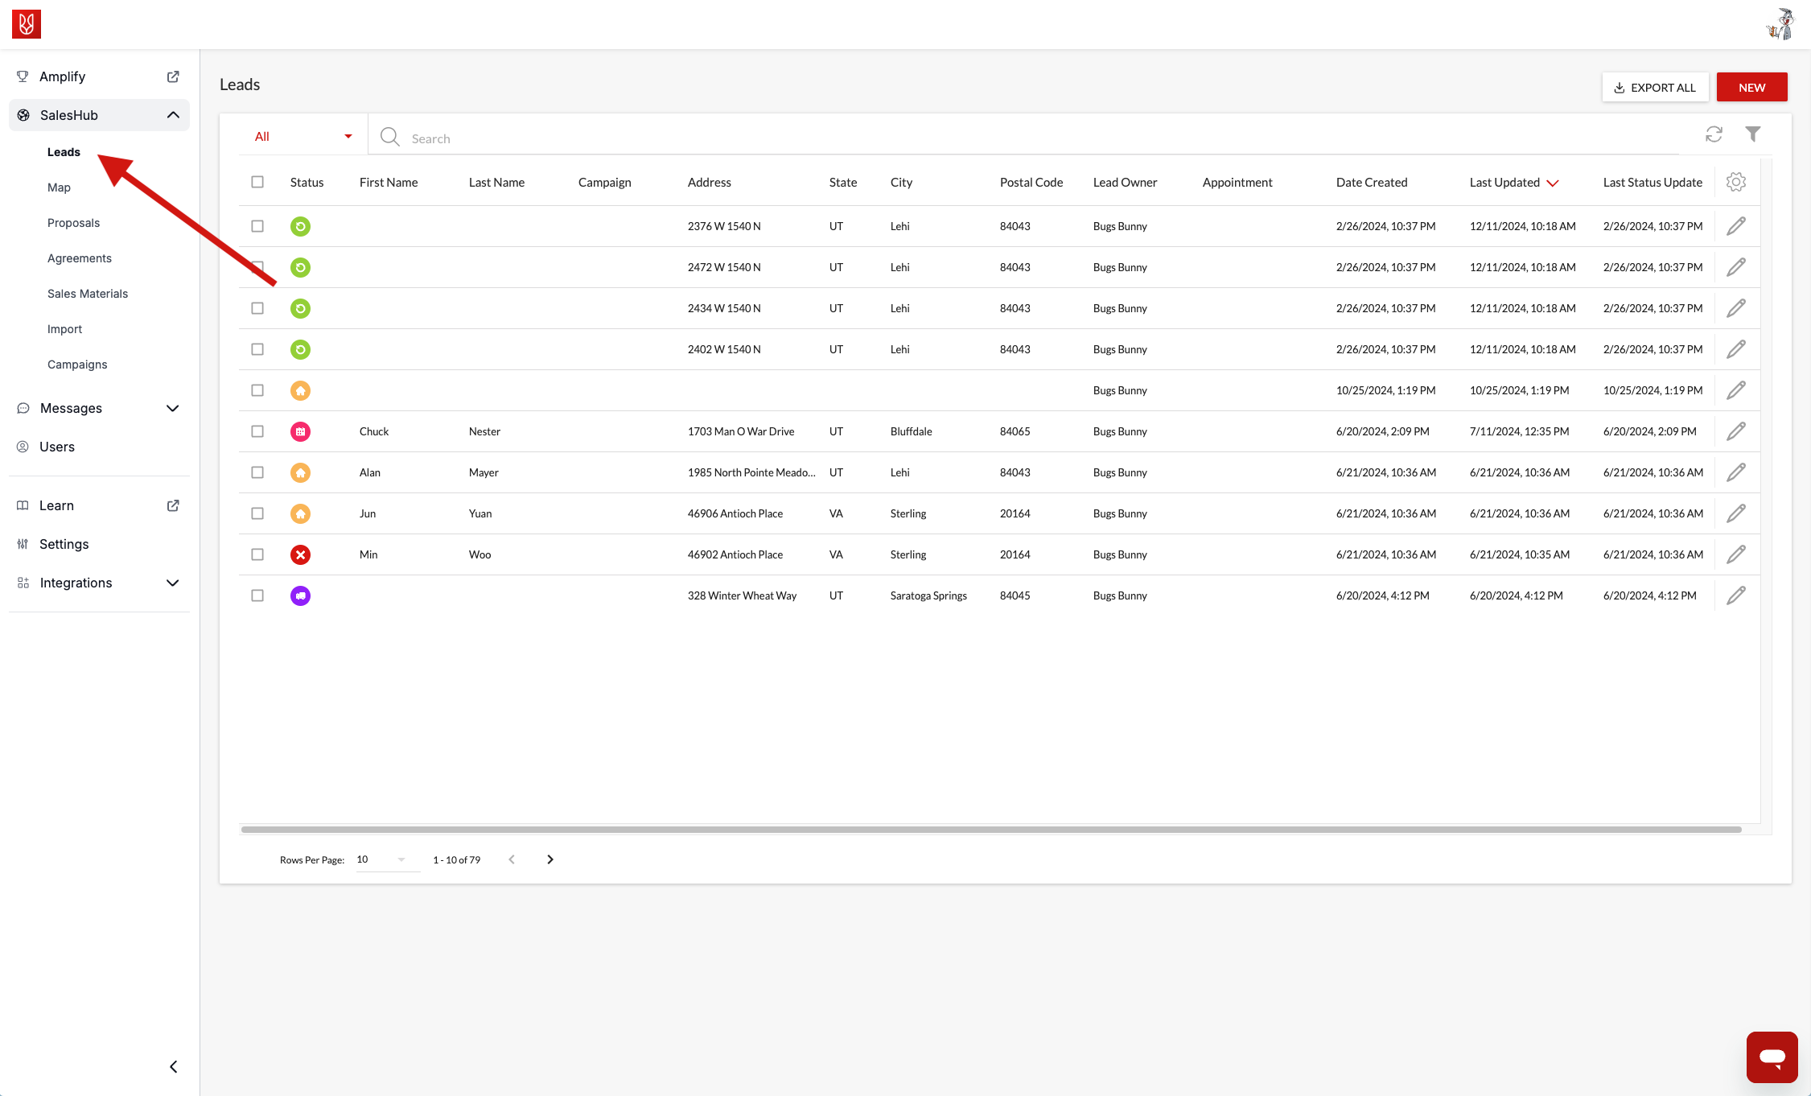Click the red NEW button
The width and height of the screenshot is (1811, 1096).
1751,87
